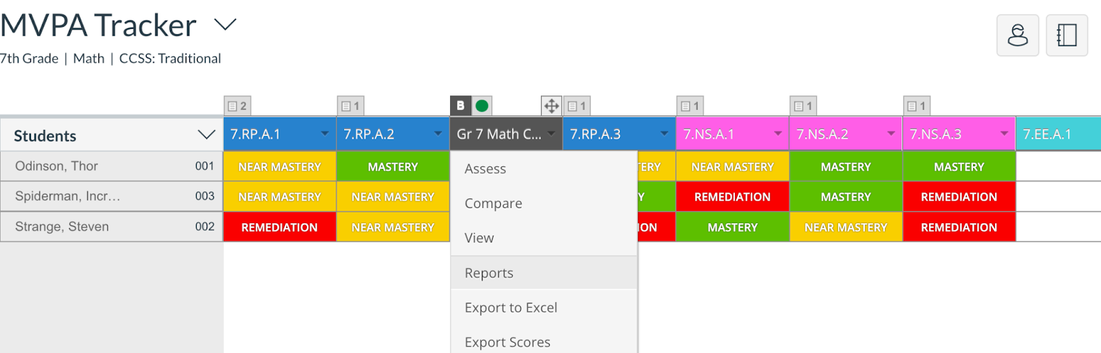This screenshot has height=353, width=1101.
Task: Click the assessment count badge above 7.RP.A.1
Action: tap(237, 106)
